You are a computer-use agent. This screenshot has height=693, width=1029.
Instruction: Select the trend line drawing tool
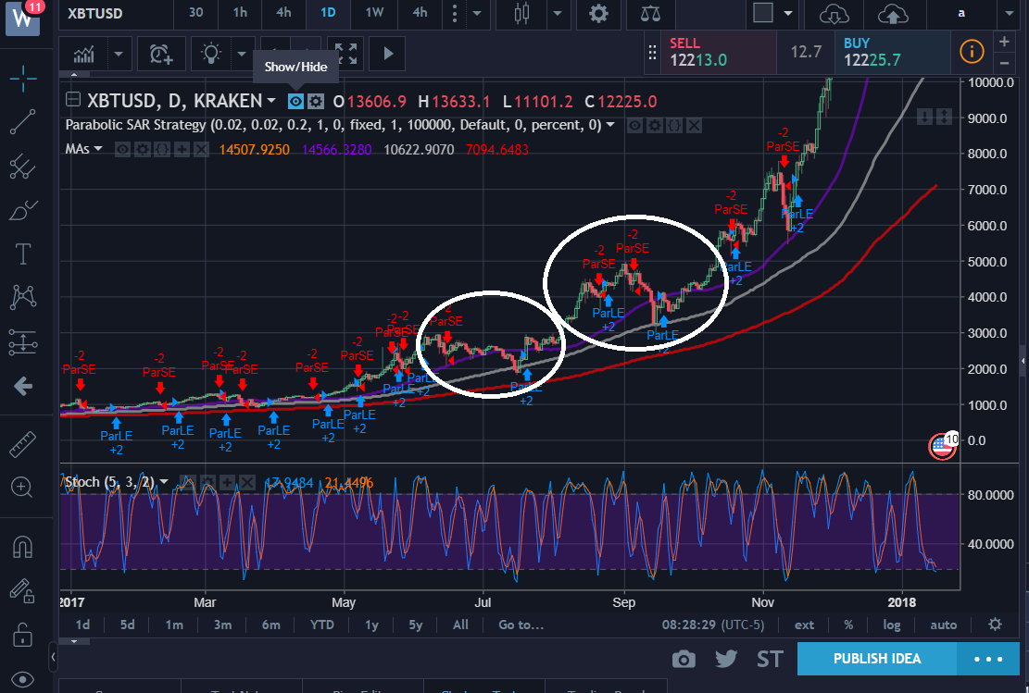(x=23, y=122)
